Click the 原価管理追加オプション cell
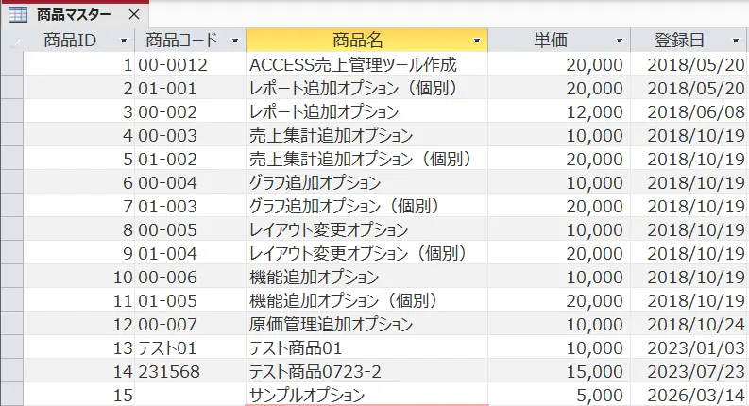This screenshot has height=406, width=749. click(366, 325)
